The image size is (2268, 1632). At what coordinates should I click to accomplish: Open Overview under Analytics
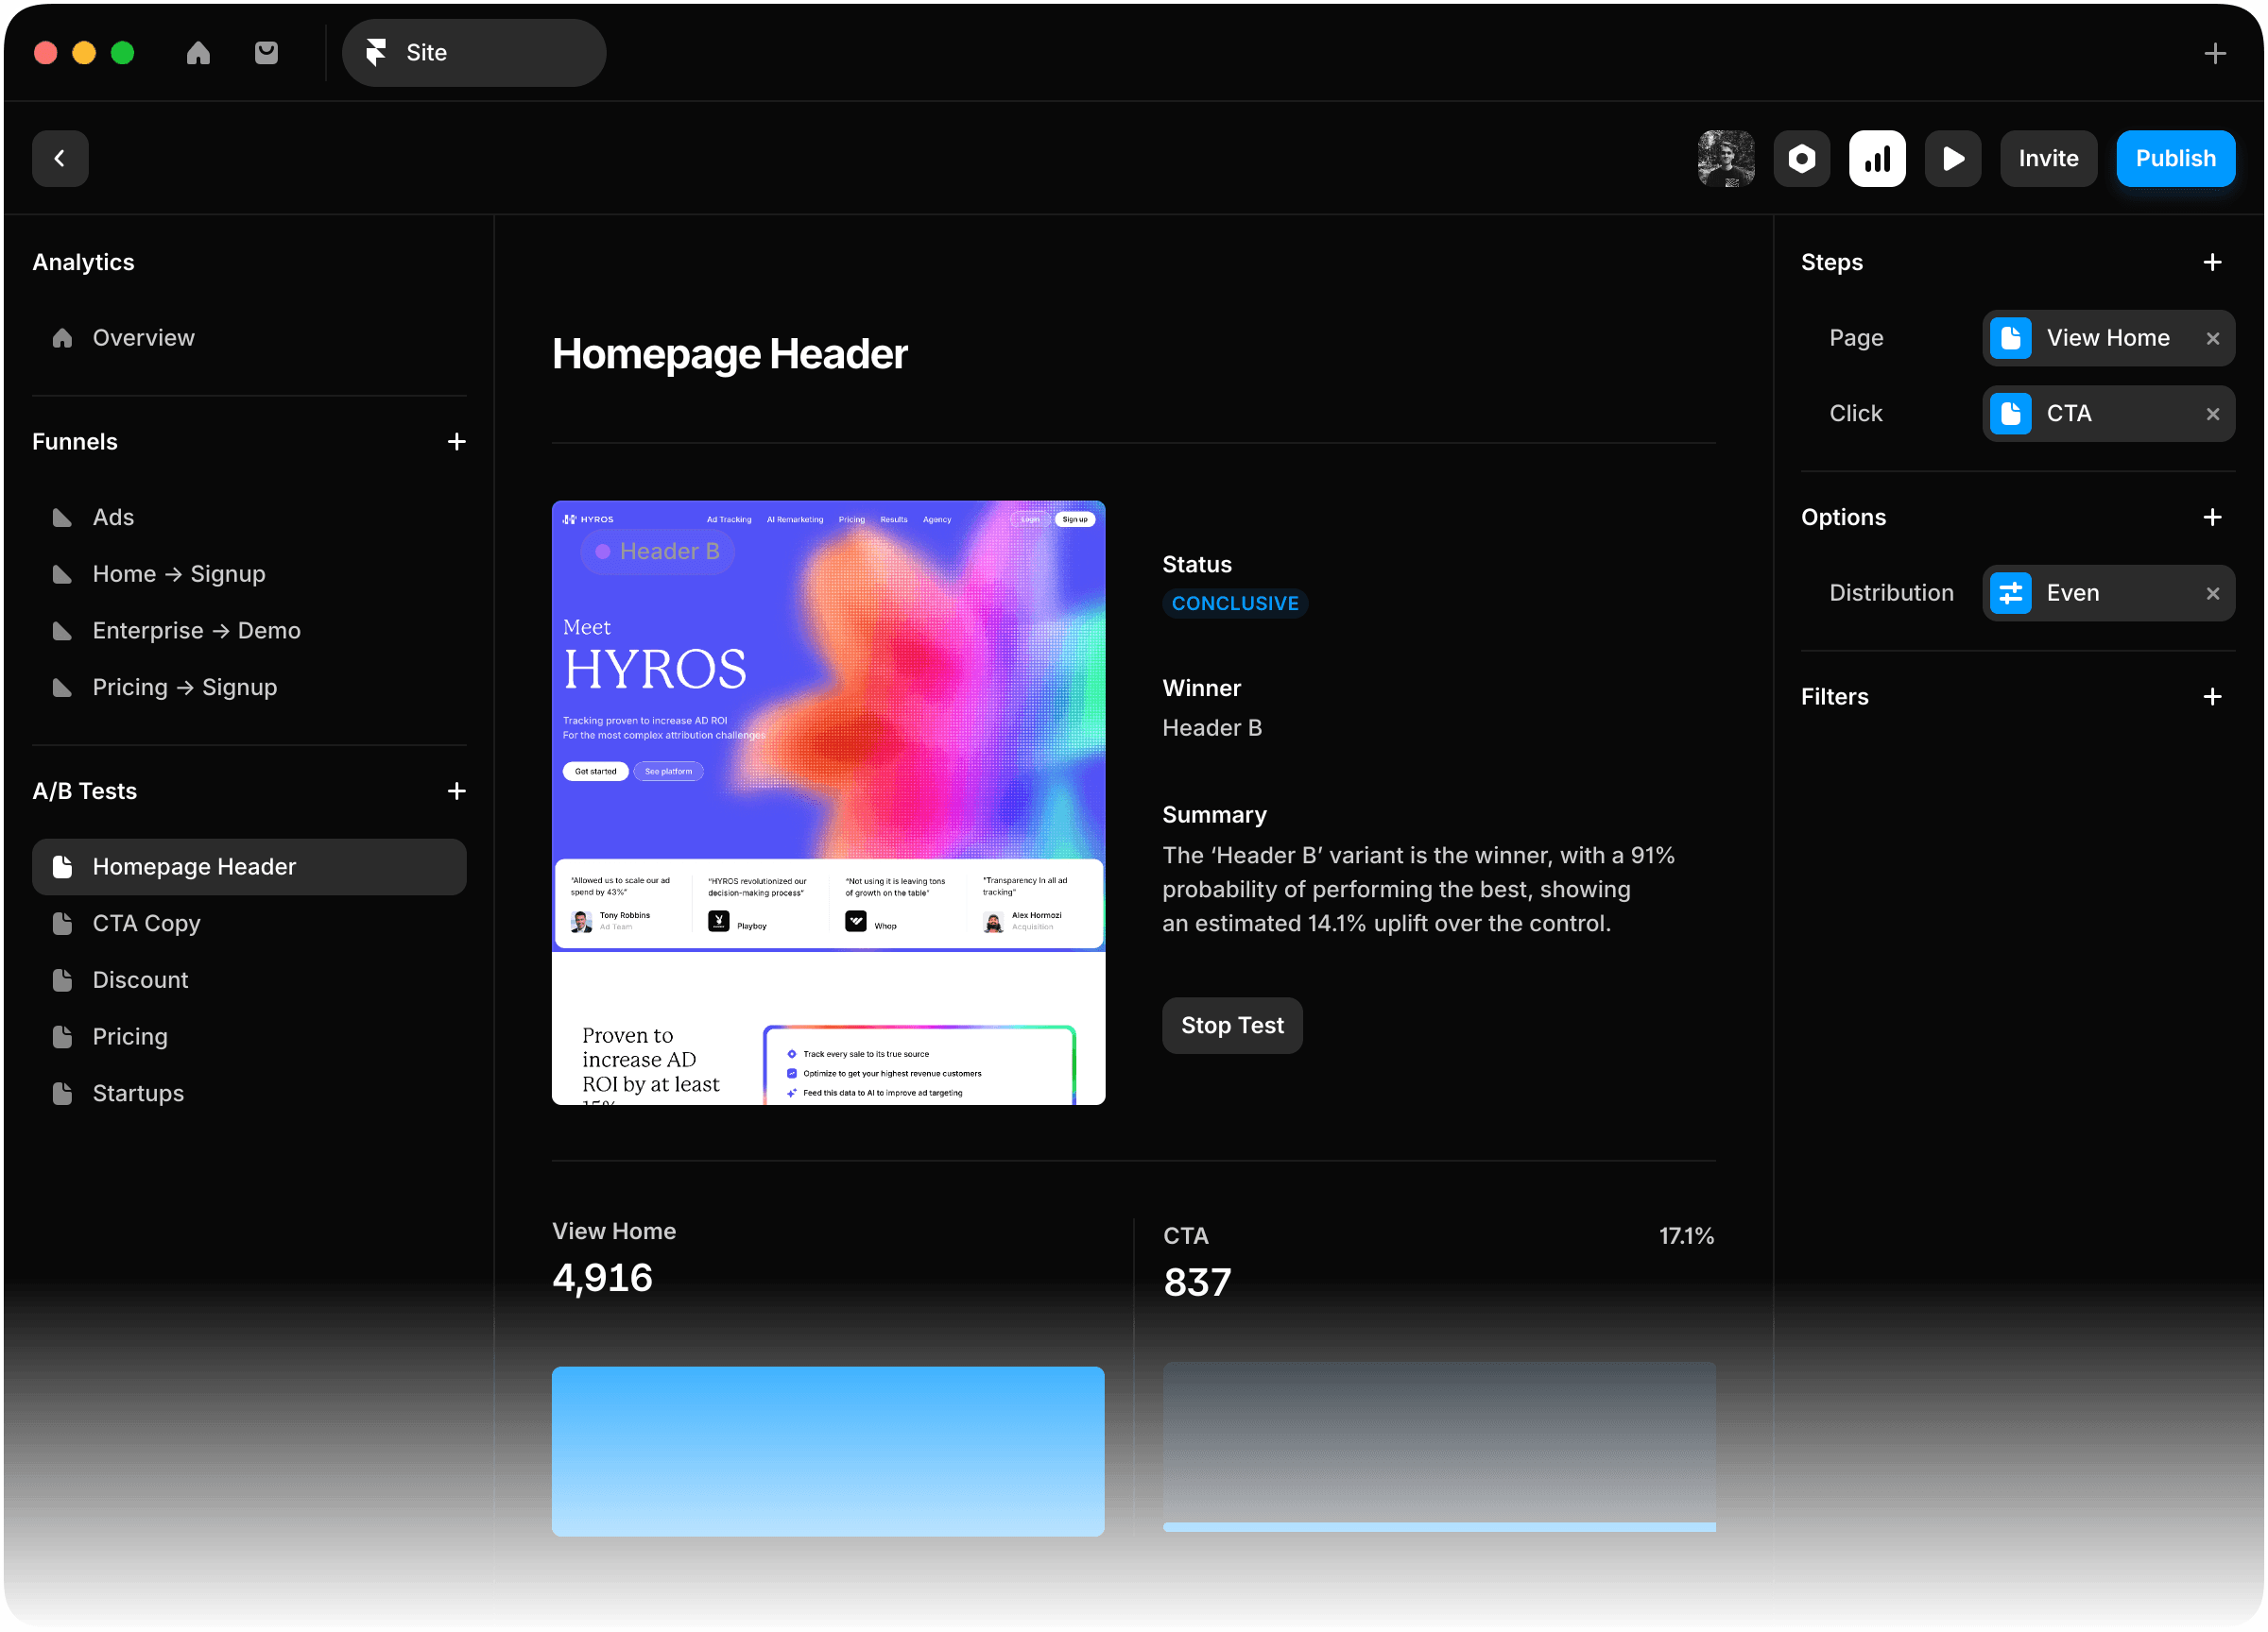[143, 338]
